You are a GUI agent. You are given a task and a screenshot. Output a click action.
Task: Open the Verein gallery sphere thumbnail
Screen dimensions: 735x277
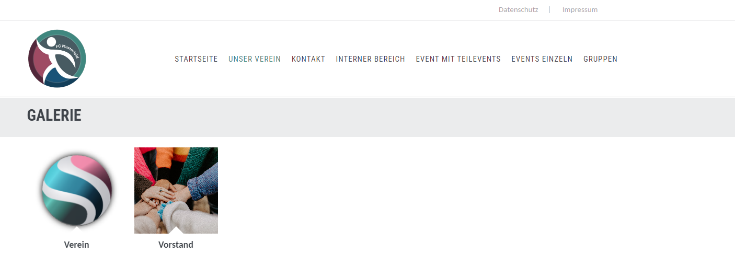click(76, 190)
